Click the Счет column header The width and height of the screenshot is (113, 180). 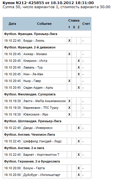click(86, 24)
